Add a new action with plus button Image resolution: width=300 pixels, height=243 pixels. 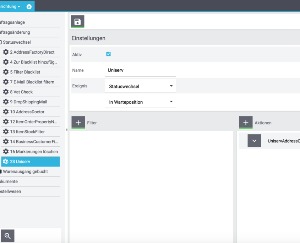click(246, 123)
